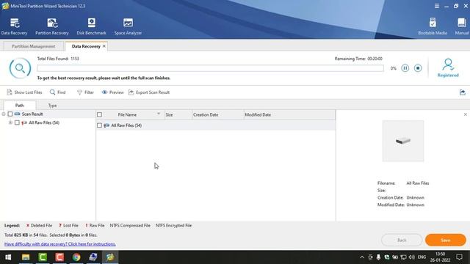Close the Data Recovery tab
Viewport: 470px width, 264px height.
pyautogui.click(x=104, y=46)
